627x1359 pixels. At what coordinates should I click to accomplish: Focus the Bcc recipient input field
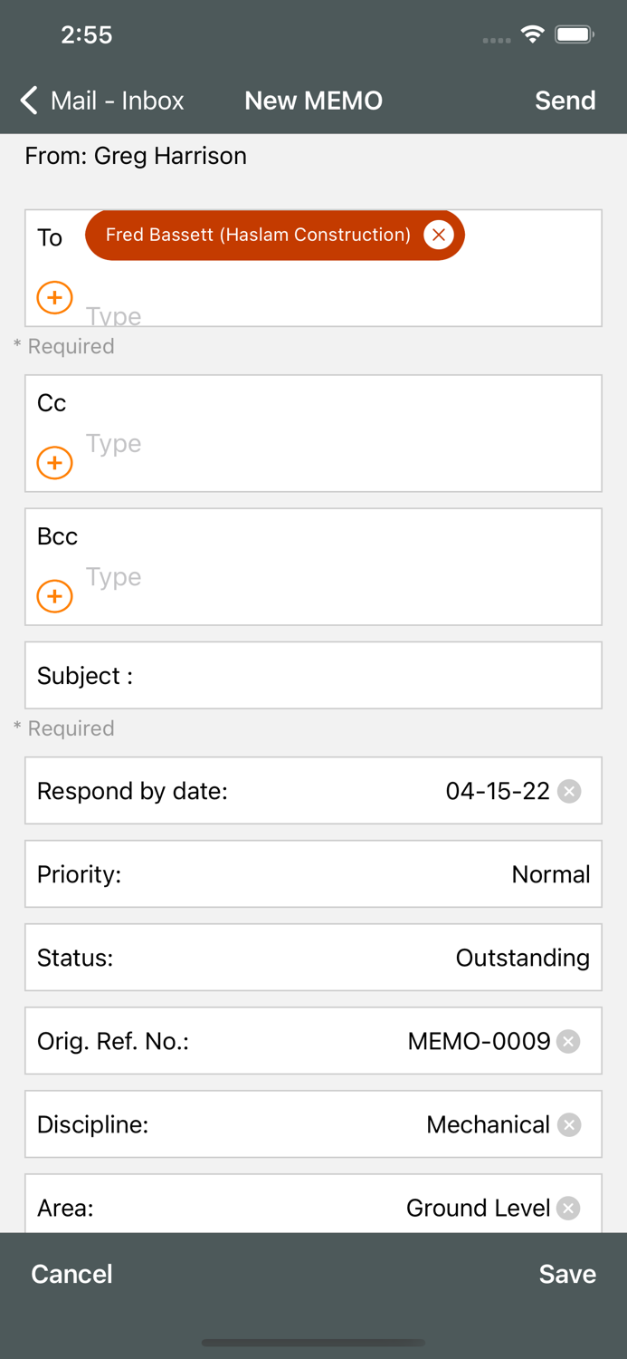[x=335, y=577]
